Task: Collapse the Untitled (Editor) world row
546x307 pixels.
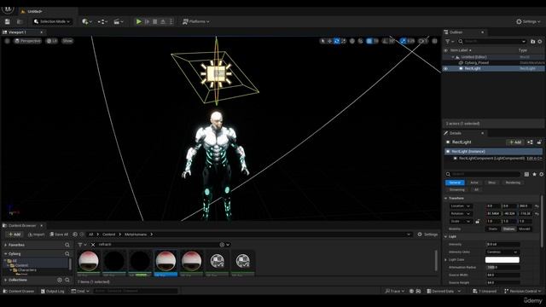Action: click(x=453, y=57)
